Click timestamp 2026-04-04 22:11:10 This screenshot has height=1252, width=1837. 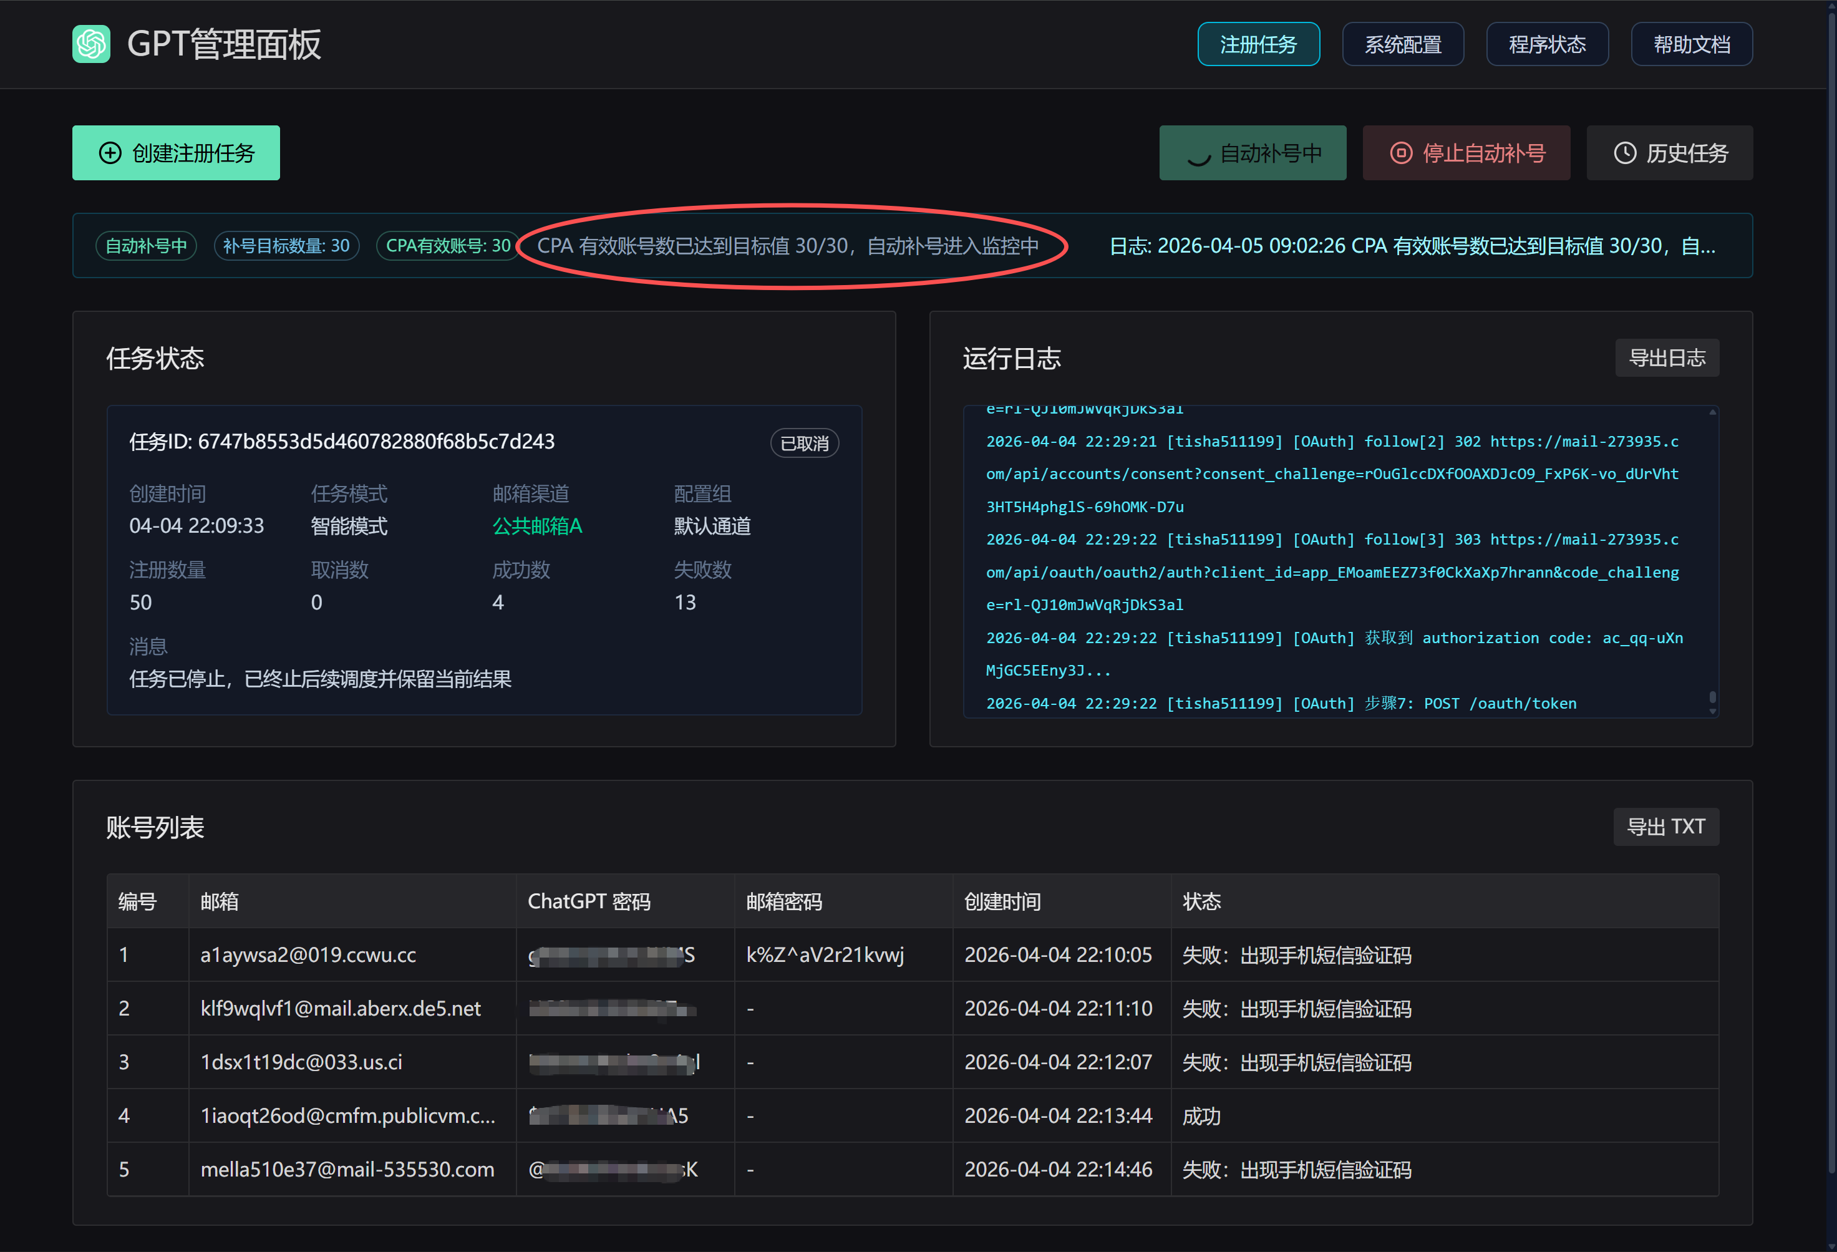(x=1059, y=1009)
